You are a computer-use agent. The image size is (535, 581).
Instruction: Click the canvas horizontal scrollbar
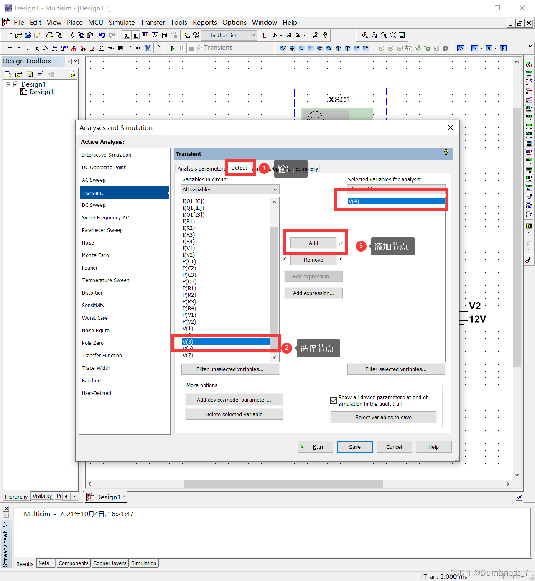click(x=283, y=484)
